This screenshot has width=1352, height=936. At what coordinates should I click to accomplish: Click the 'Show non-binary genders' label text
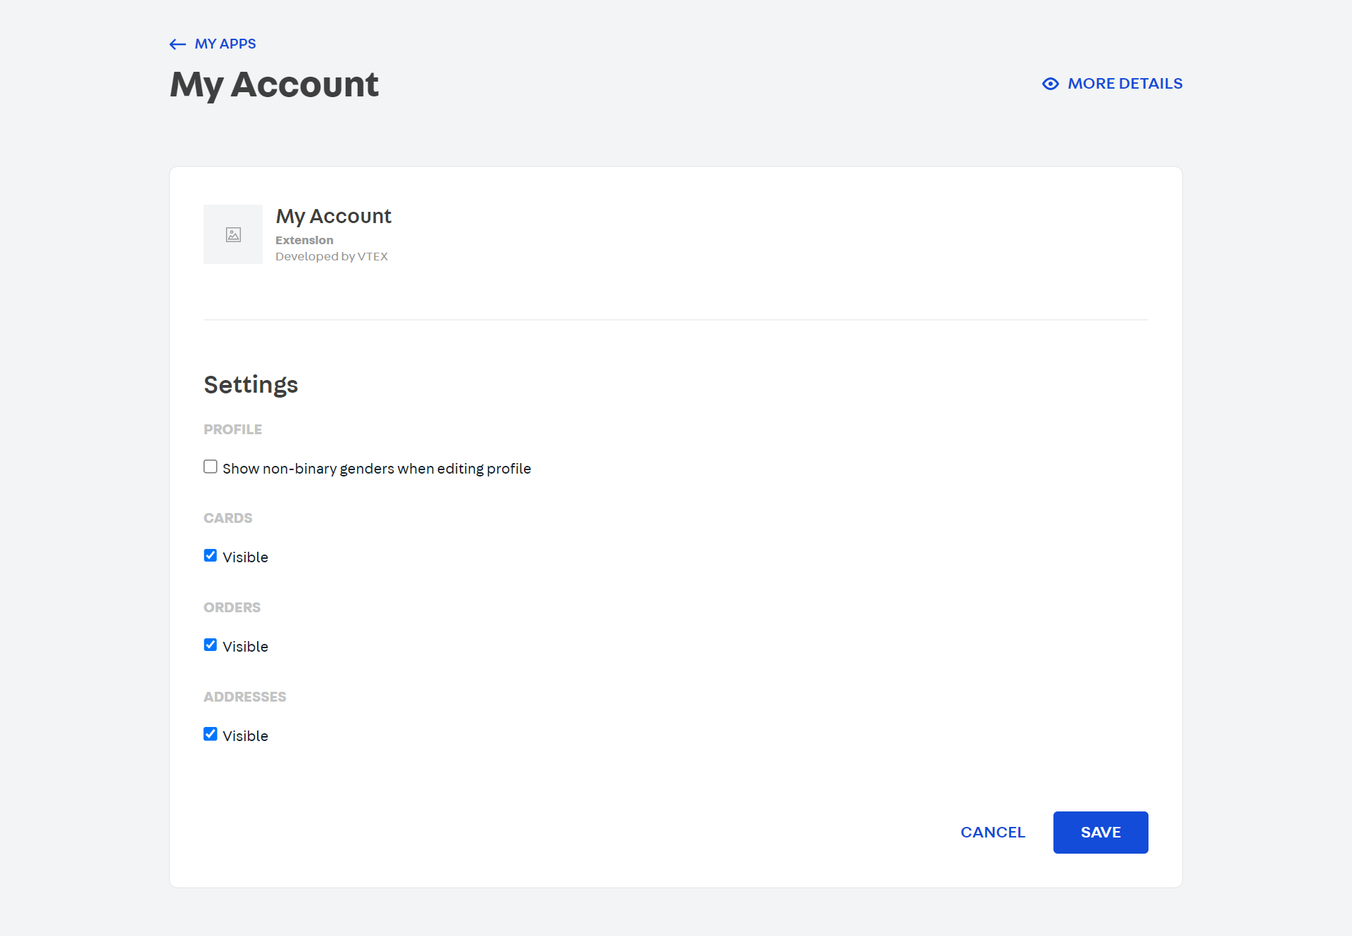pos(377,468)
